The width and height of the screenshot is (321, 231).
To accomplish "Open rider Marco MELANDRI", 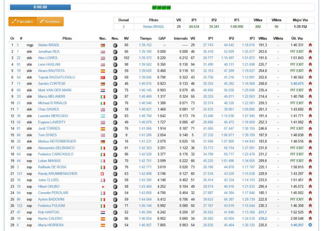I will pyautogui.click(x=52, y=96).
